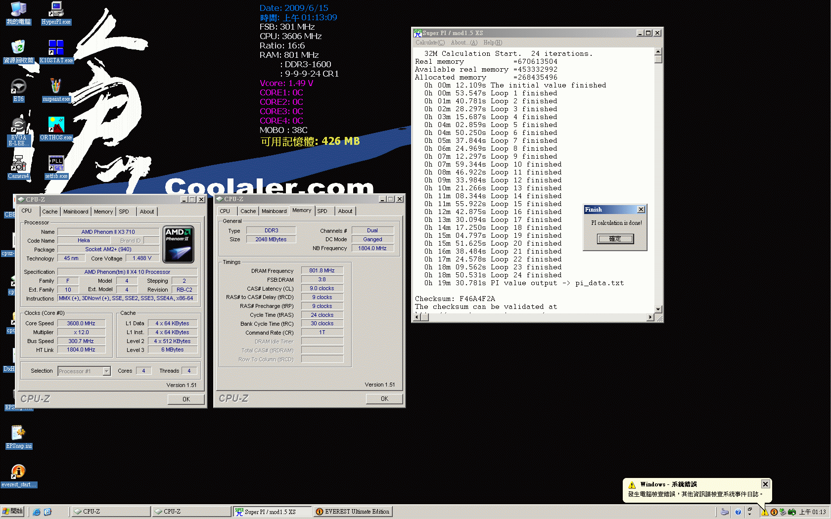831x519 pixels.
Task: Open the Cache tab in right CPU-Z
Action: 248,211
